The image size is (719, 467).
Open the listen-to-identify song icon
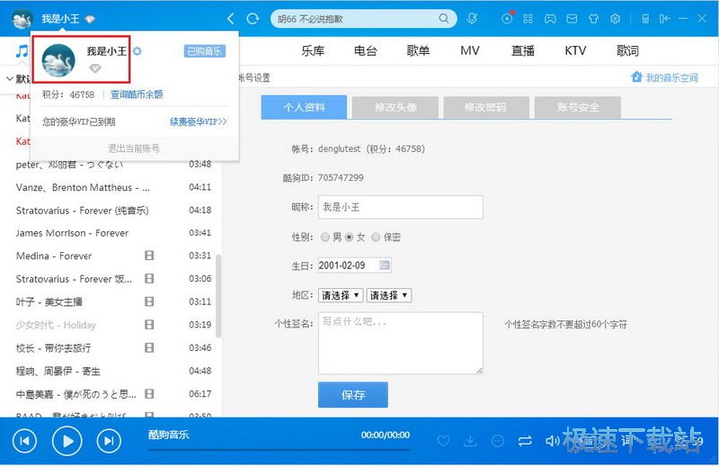[471, 19]
